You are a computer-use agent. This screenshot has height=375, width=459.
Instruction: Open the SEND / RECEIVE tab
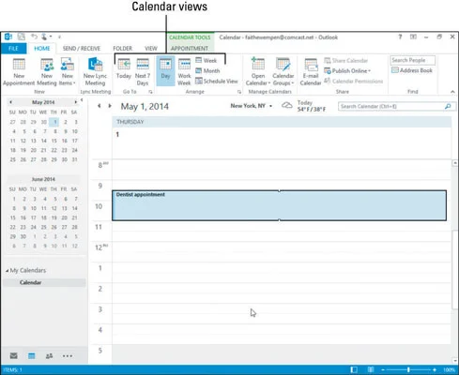click(82, 49)
